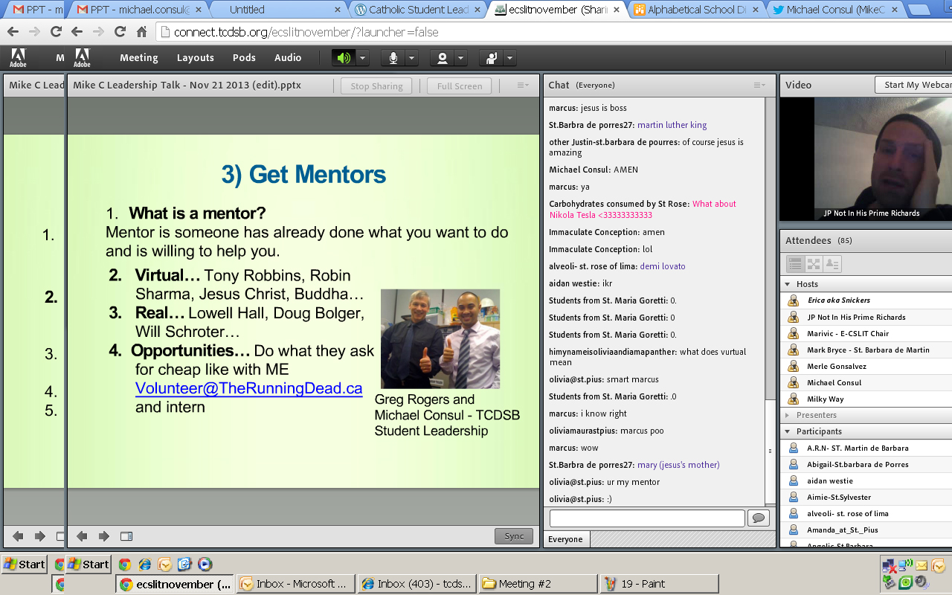This screenshot has width=952, height=595.
Task: Go to the previous slide arrow
Action: point(82,536)
